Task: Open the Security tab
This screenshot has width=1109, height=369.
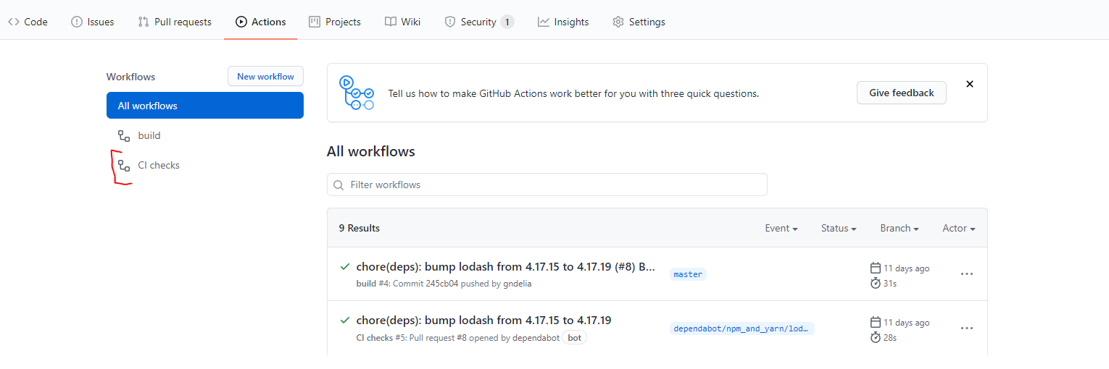Action: 479,22
